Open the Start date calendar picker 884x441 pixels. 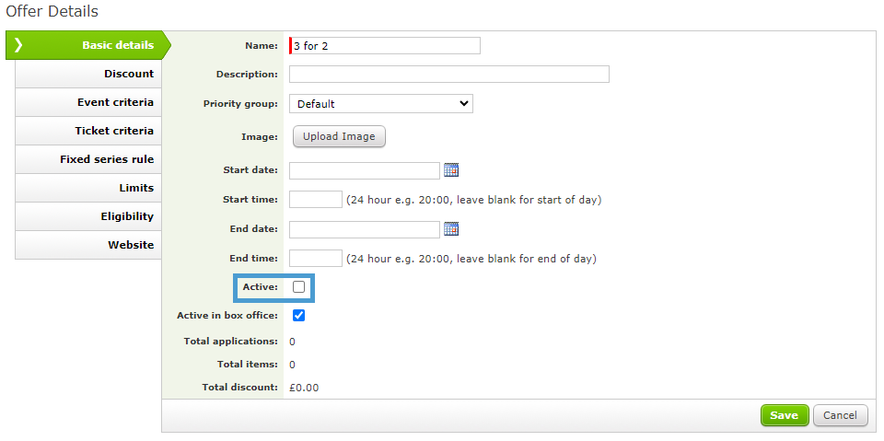coord(451,169)
